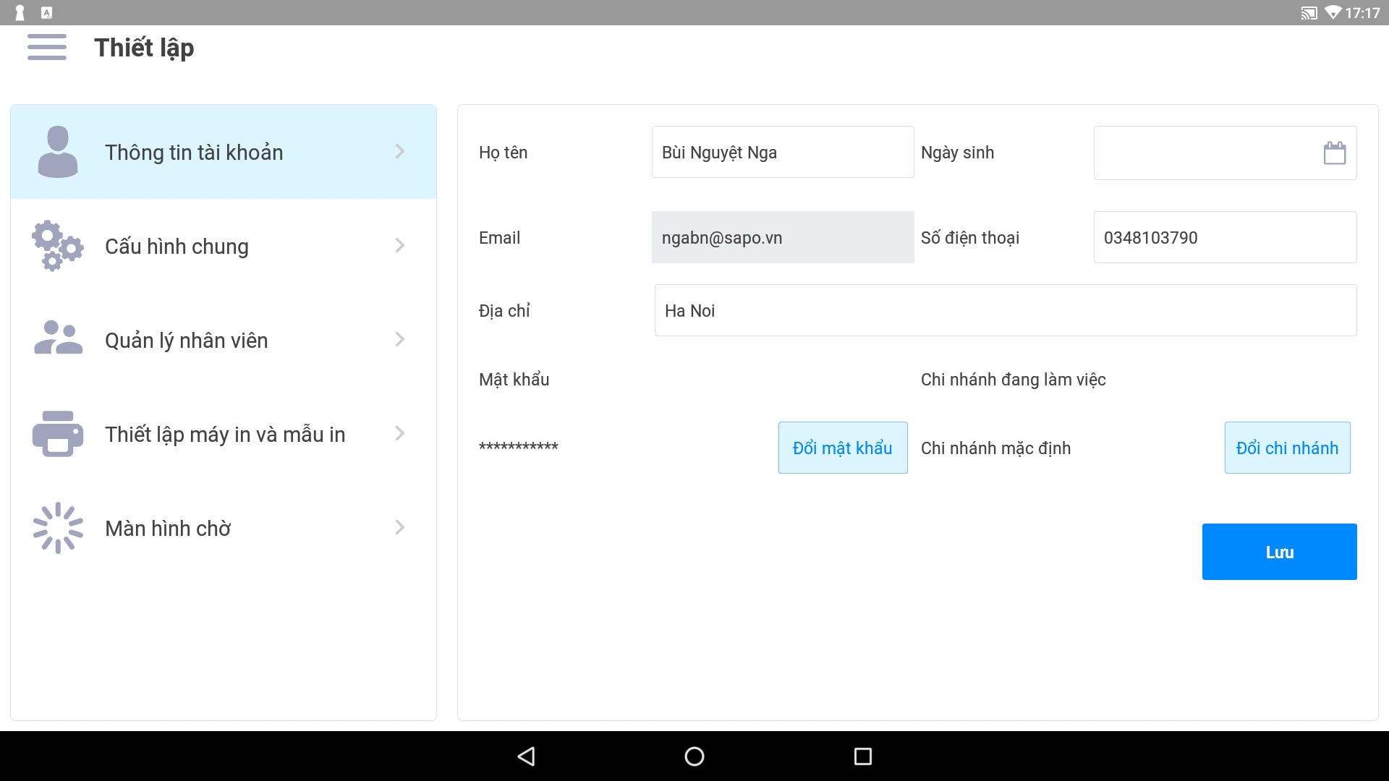Image resolution: width=1389 pixels, height=781 pixels.
Task: Click the Đổi mật khẩu button
Action: [843, 448]
